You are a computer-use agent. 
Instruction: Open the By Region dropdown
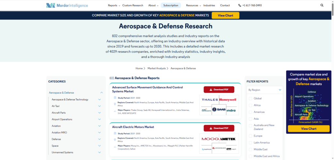(265, 90)
